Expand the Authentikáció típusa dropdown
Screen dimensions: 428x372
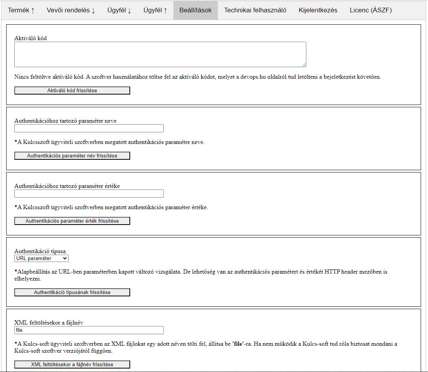[41, 258]
